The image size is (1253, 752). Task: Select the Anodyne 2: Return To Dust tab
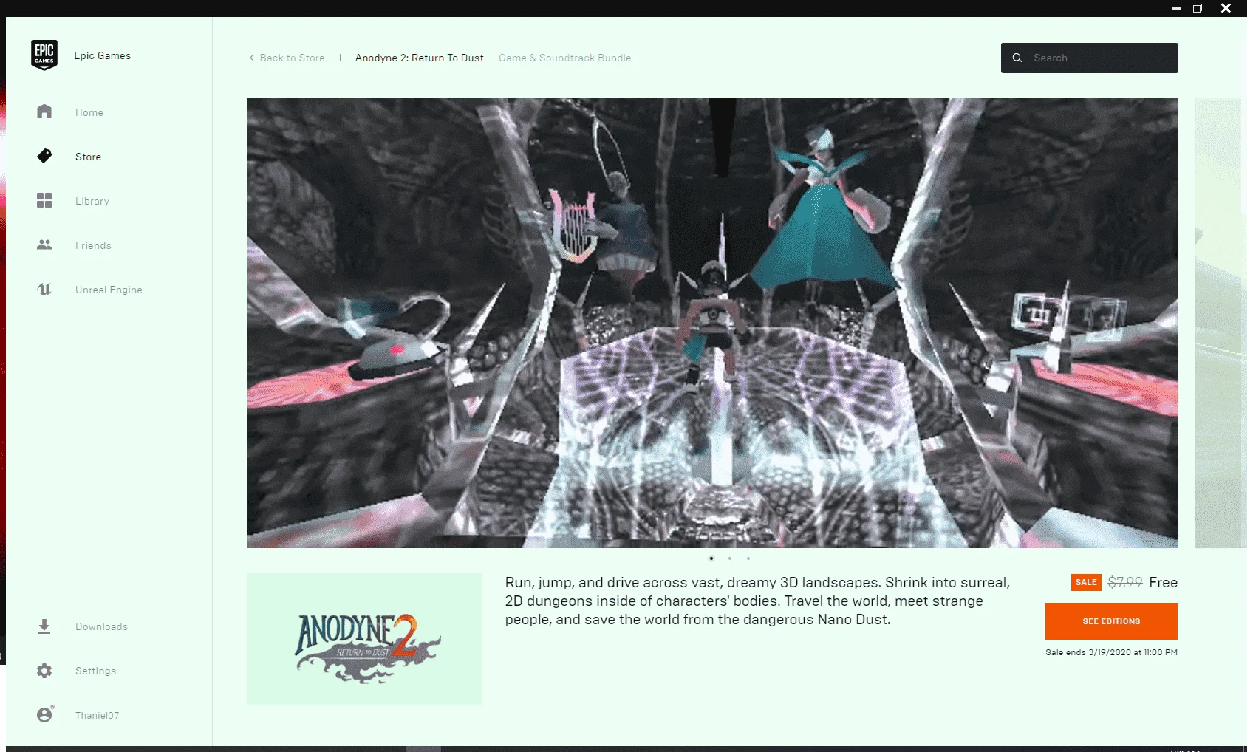pyautogui.click(x=420, y=58)
